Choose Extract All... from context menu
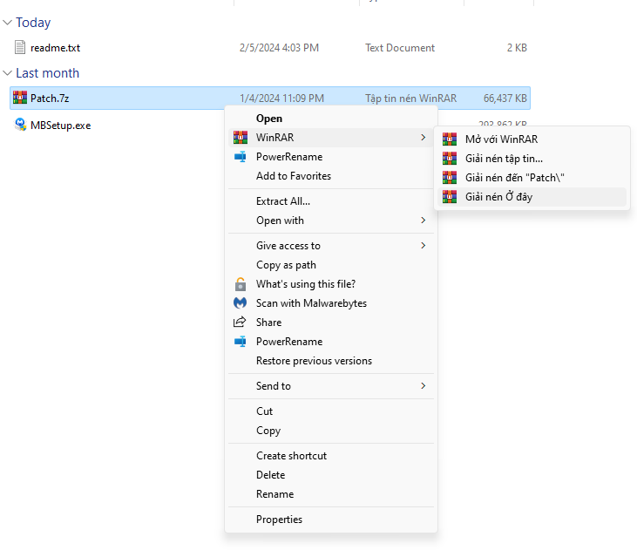 [x=283, y=201]
